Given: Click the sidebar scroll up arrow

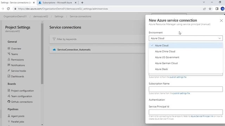Looking at the screenshot, I should click(42, 22).
